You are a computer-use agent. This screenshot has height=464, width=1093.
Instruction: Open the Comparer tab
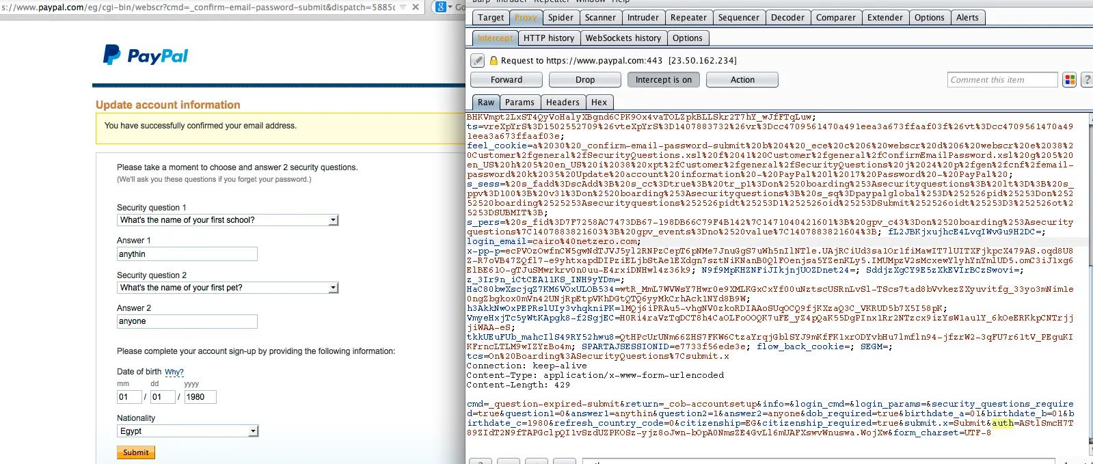(x=835, y=18)
